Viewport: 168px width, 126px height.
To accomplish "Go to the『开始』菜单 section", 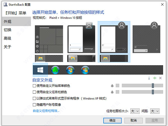I will point(15,13).
